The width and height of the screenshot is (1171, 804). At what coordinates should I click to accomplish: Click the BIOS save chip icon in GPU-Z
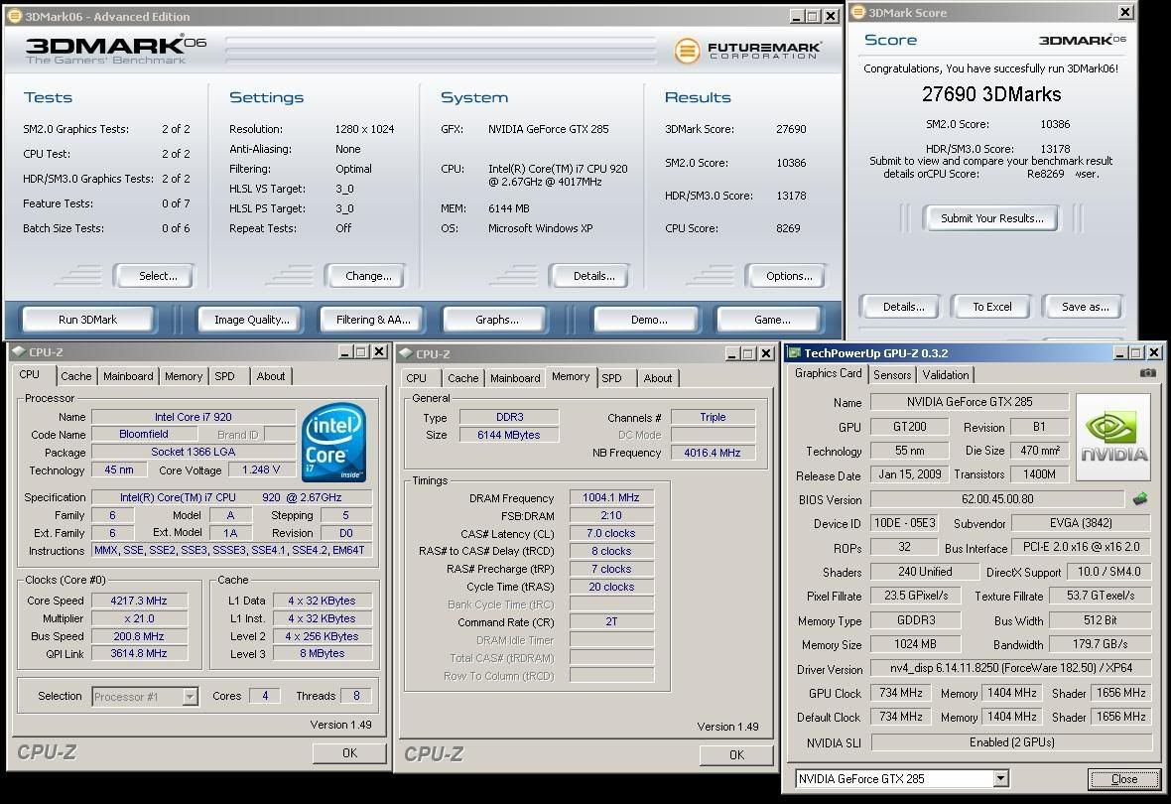[x=1140, y=499]
